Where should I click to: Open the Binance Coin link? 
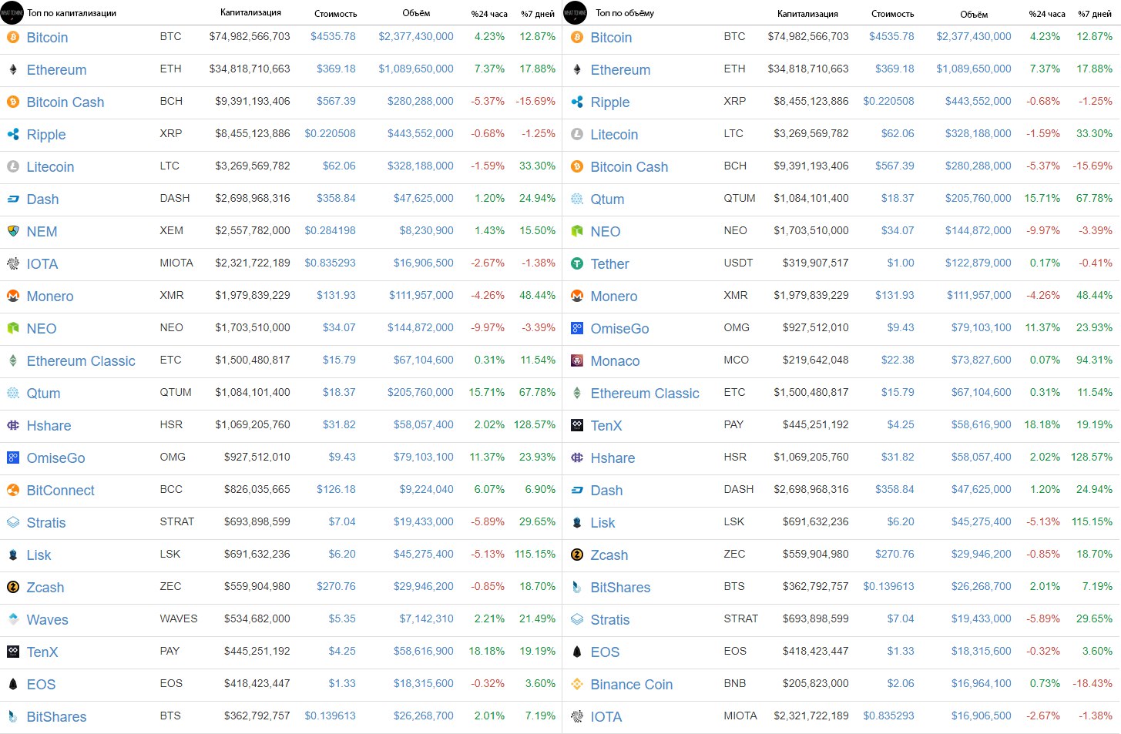point(632,685)
